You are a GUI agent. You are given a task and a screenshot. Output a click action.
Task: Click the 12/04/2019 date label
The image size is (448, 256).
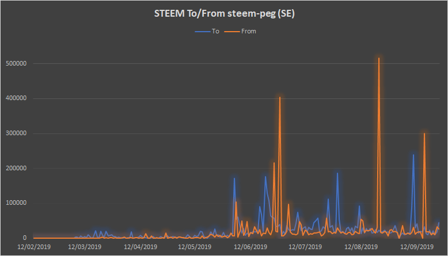click(x=141, y=247)
